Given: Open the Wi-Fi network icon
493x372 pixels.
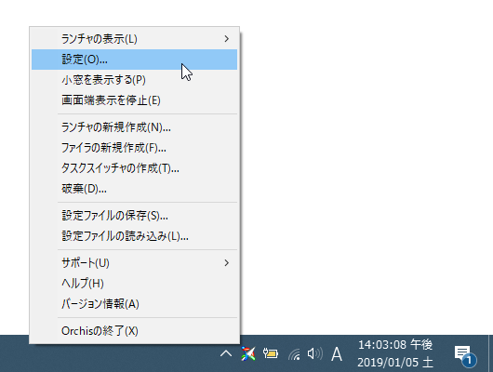Looking at the screenshot, I should (x=294, y=354).
